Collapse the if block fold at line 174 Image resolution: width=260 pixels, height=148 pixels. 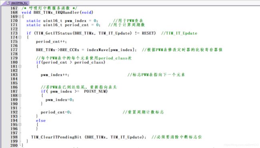pos(20,37)
